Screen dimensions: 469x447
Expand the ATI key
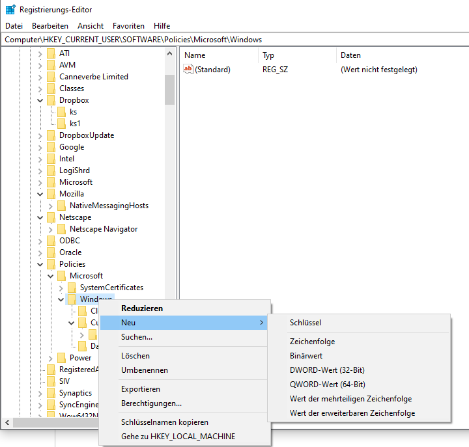pyautogui.click(x=40, y=54)
